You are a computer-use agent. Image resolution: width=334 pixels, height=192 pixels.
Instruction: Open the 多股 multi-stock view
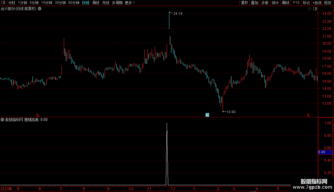click(x=265, y=3)
